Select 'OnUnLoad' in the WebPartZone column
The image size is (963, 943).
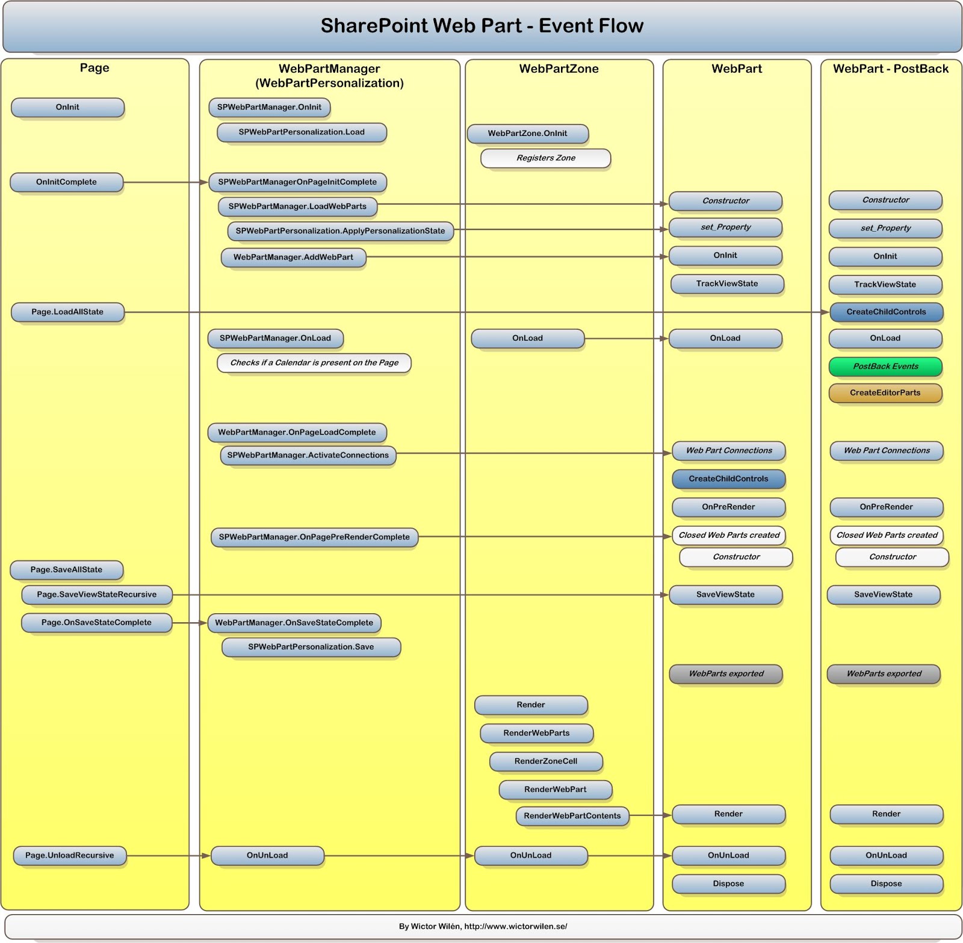pos(531,856)
